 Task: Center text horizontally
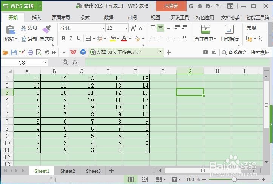pyautogui.click(x=161, y=39)
